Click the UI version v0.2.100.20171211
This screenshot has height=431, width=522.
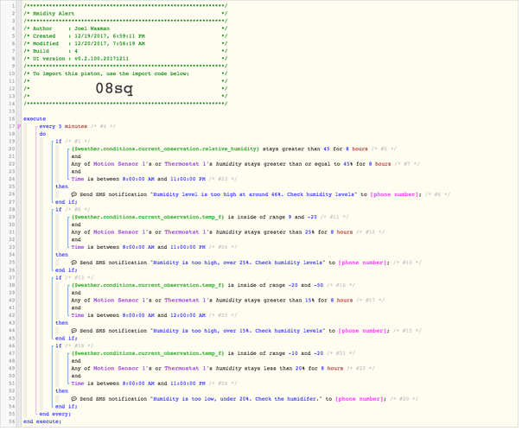[101, 59]
